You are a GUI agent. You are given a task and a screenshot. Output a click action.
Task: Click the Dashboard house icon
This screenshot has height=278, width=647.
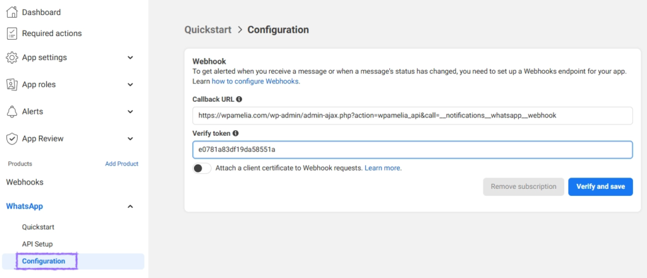pos(11,12)
